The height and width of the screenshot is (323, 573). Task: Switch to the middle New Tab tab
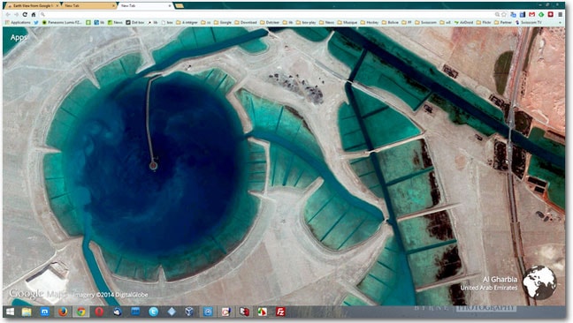pos(88,6)
